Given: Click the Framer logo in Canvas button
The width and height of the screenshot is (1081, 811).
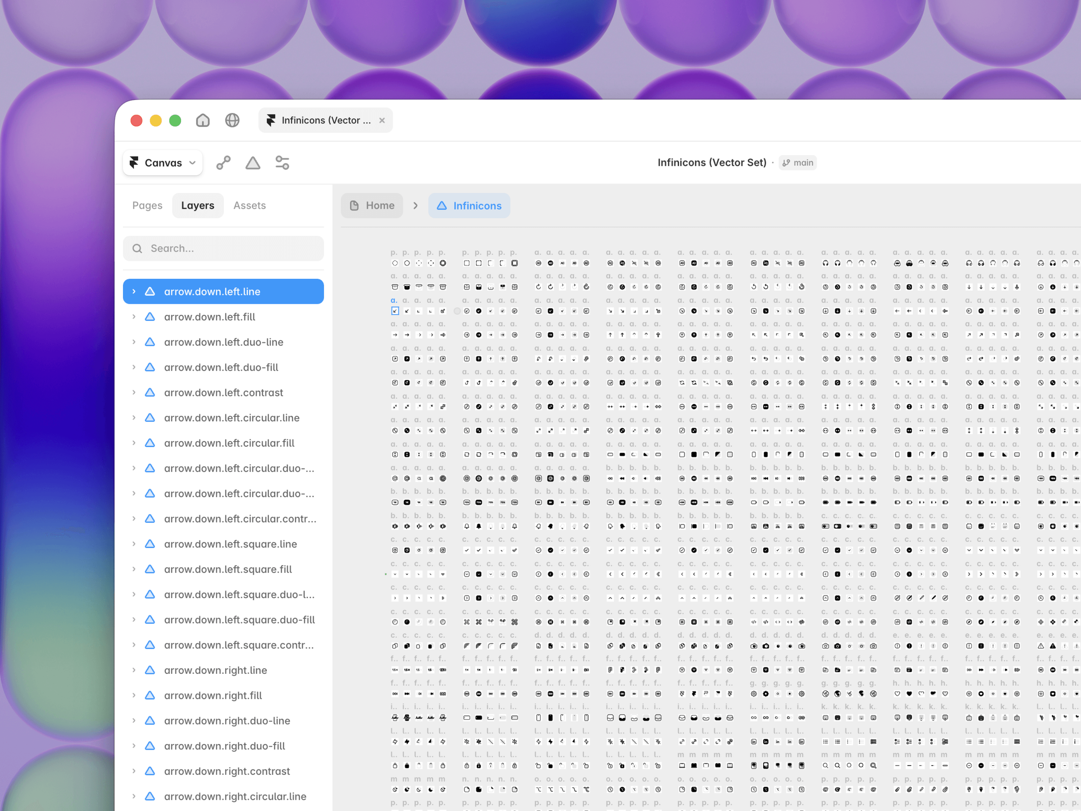Looking at the screenshot, I should 134,163.
